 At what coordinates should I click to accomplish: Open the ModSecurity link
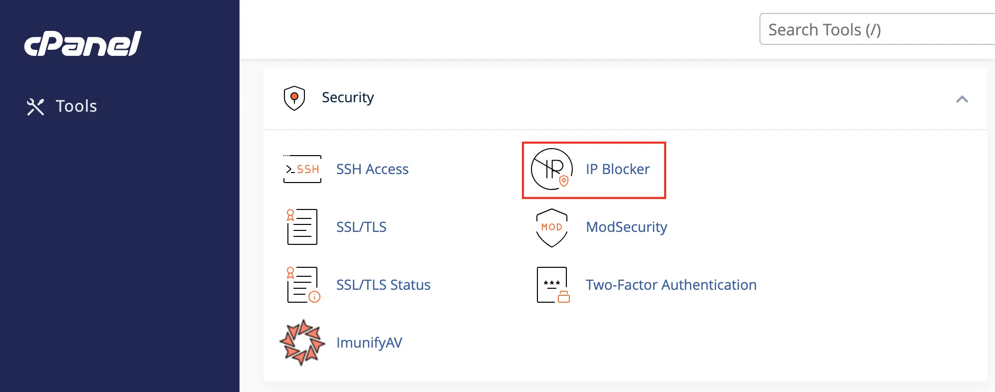626,227
